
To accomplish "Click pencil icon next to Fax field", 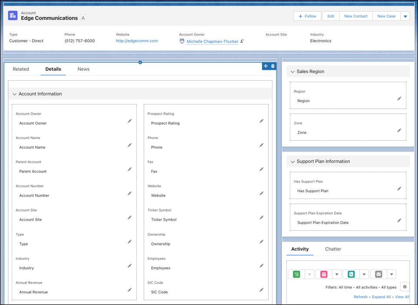I will [x=262, y=169].
